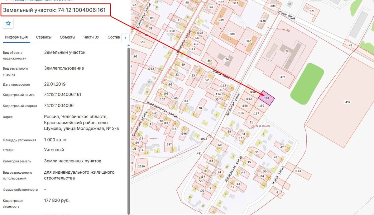Open the Объекты tab
This screenshot has height=215, width=374.
[67, 37]
